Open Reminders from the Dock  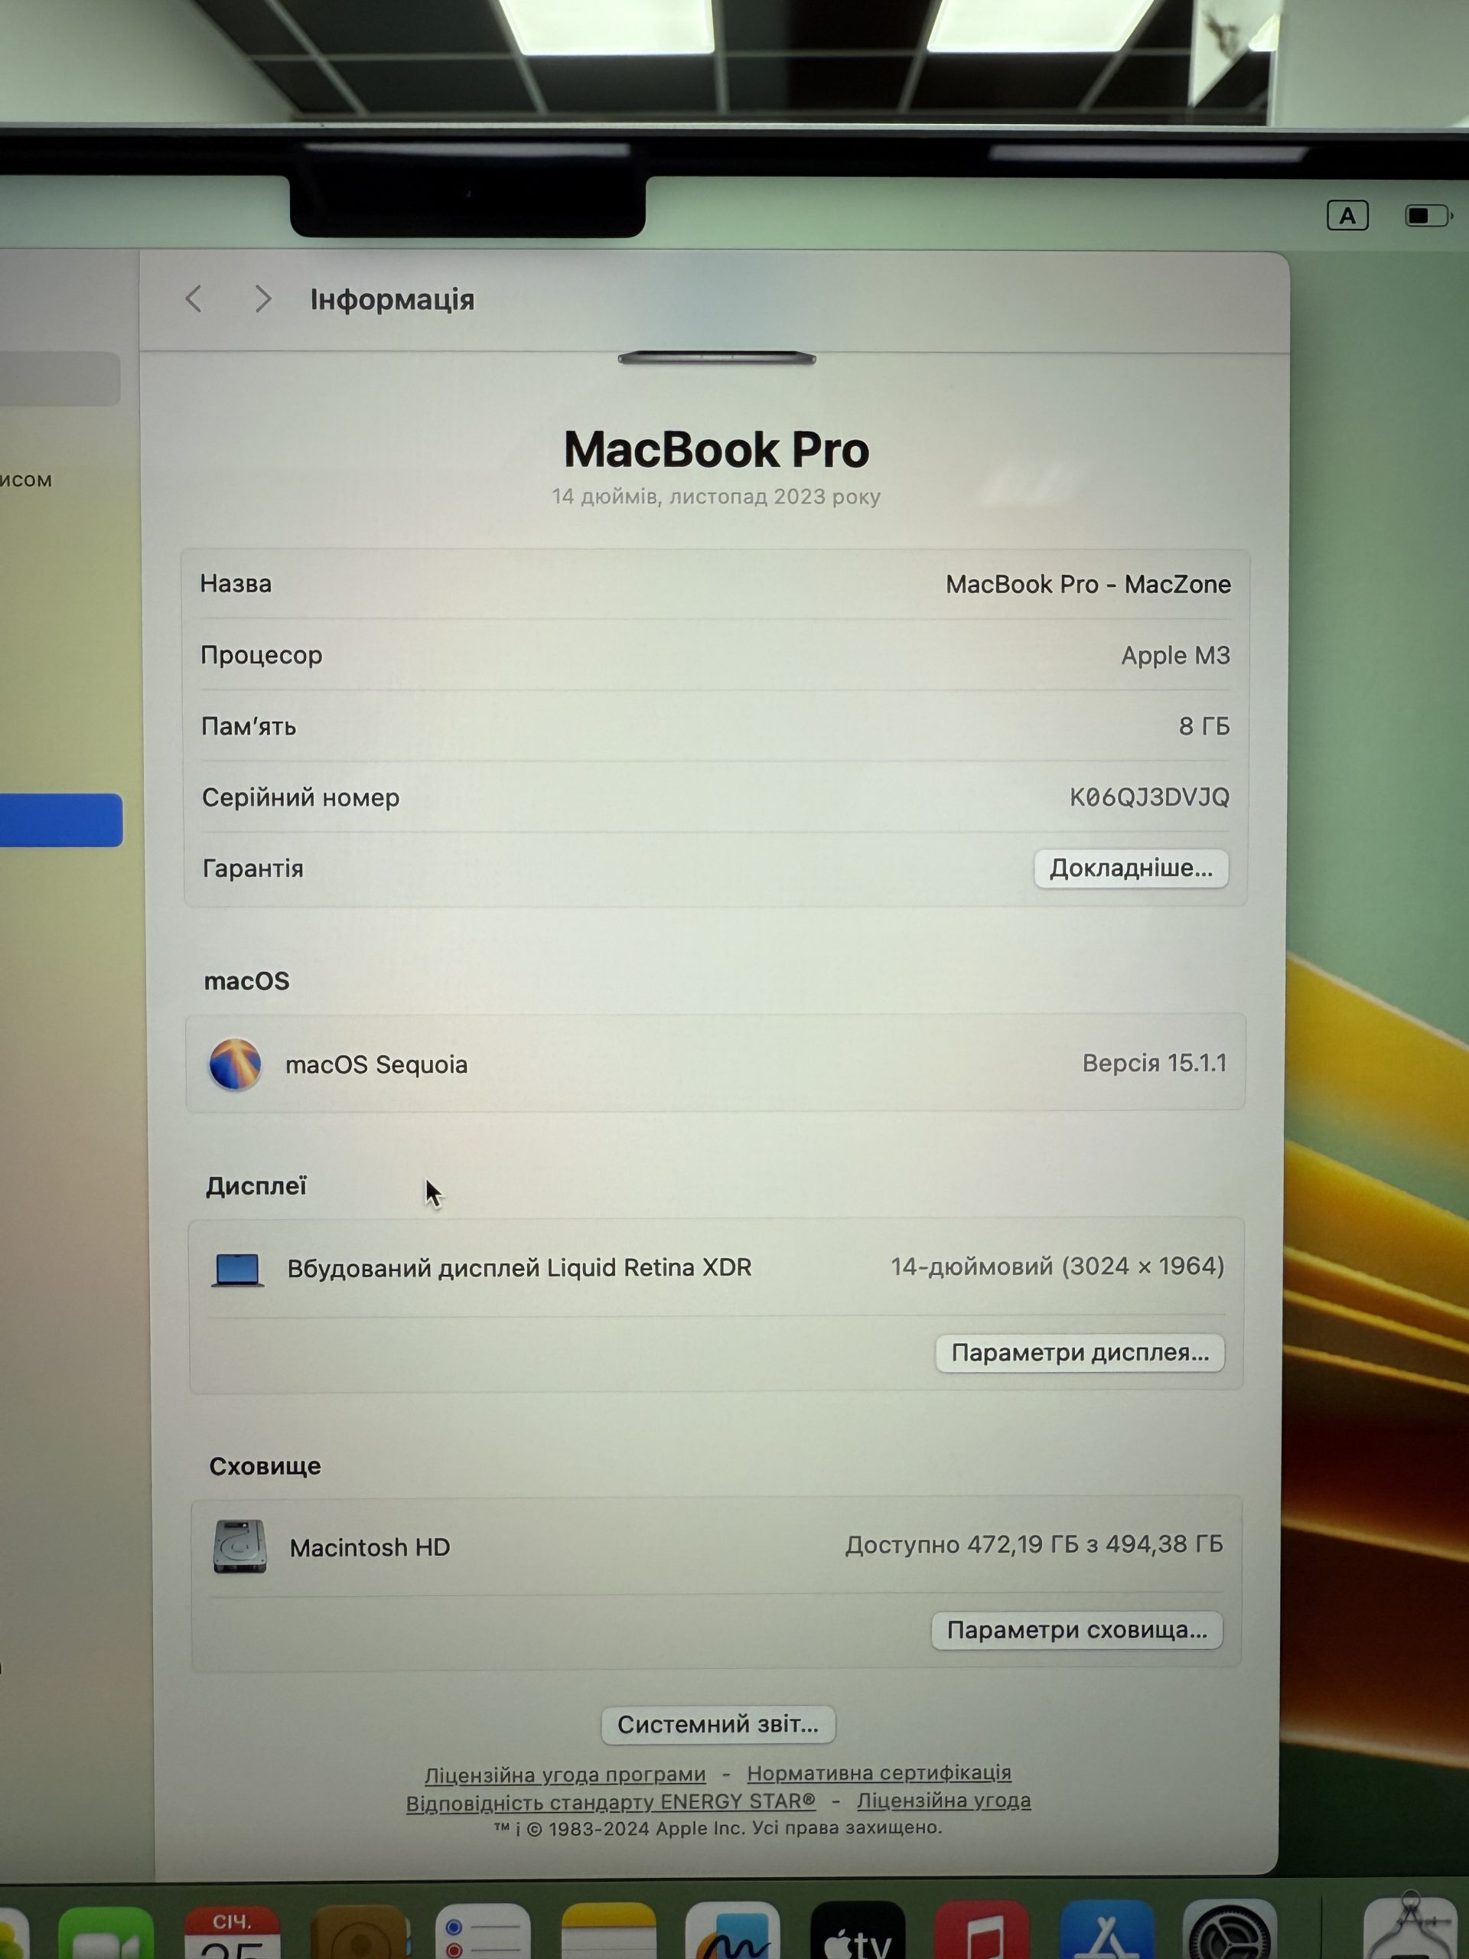(484, 1932)
